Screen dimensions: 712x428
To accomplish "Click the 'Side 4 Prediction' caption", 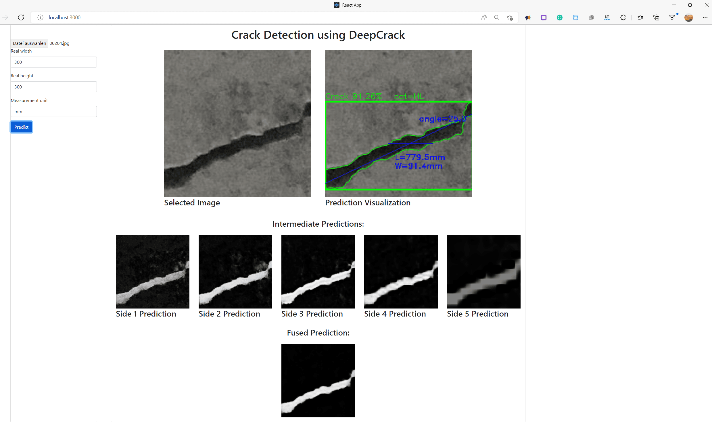I will tap(395, 314).
